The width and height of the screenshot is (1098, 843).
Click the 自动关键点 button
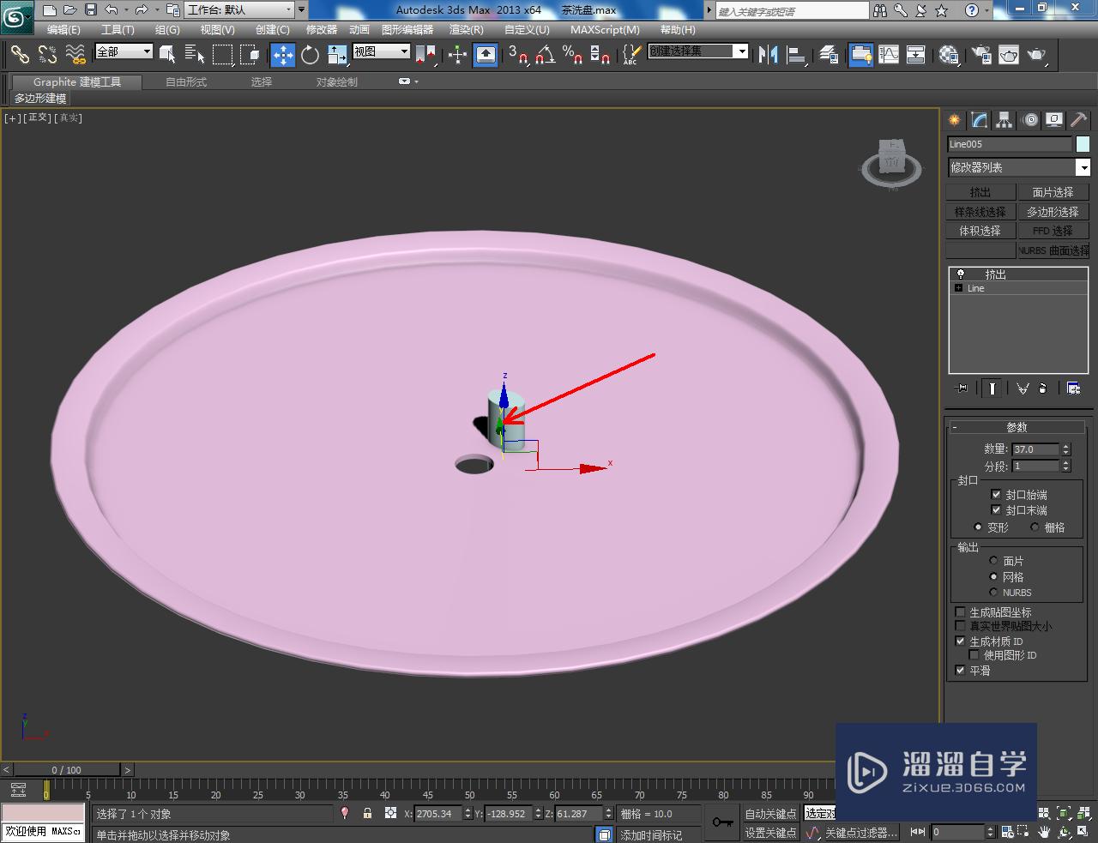[x=769, y=814]
